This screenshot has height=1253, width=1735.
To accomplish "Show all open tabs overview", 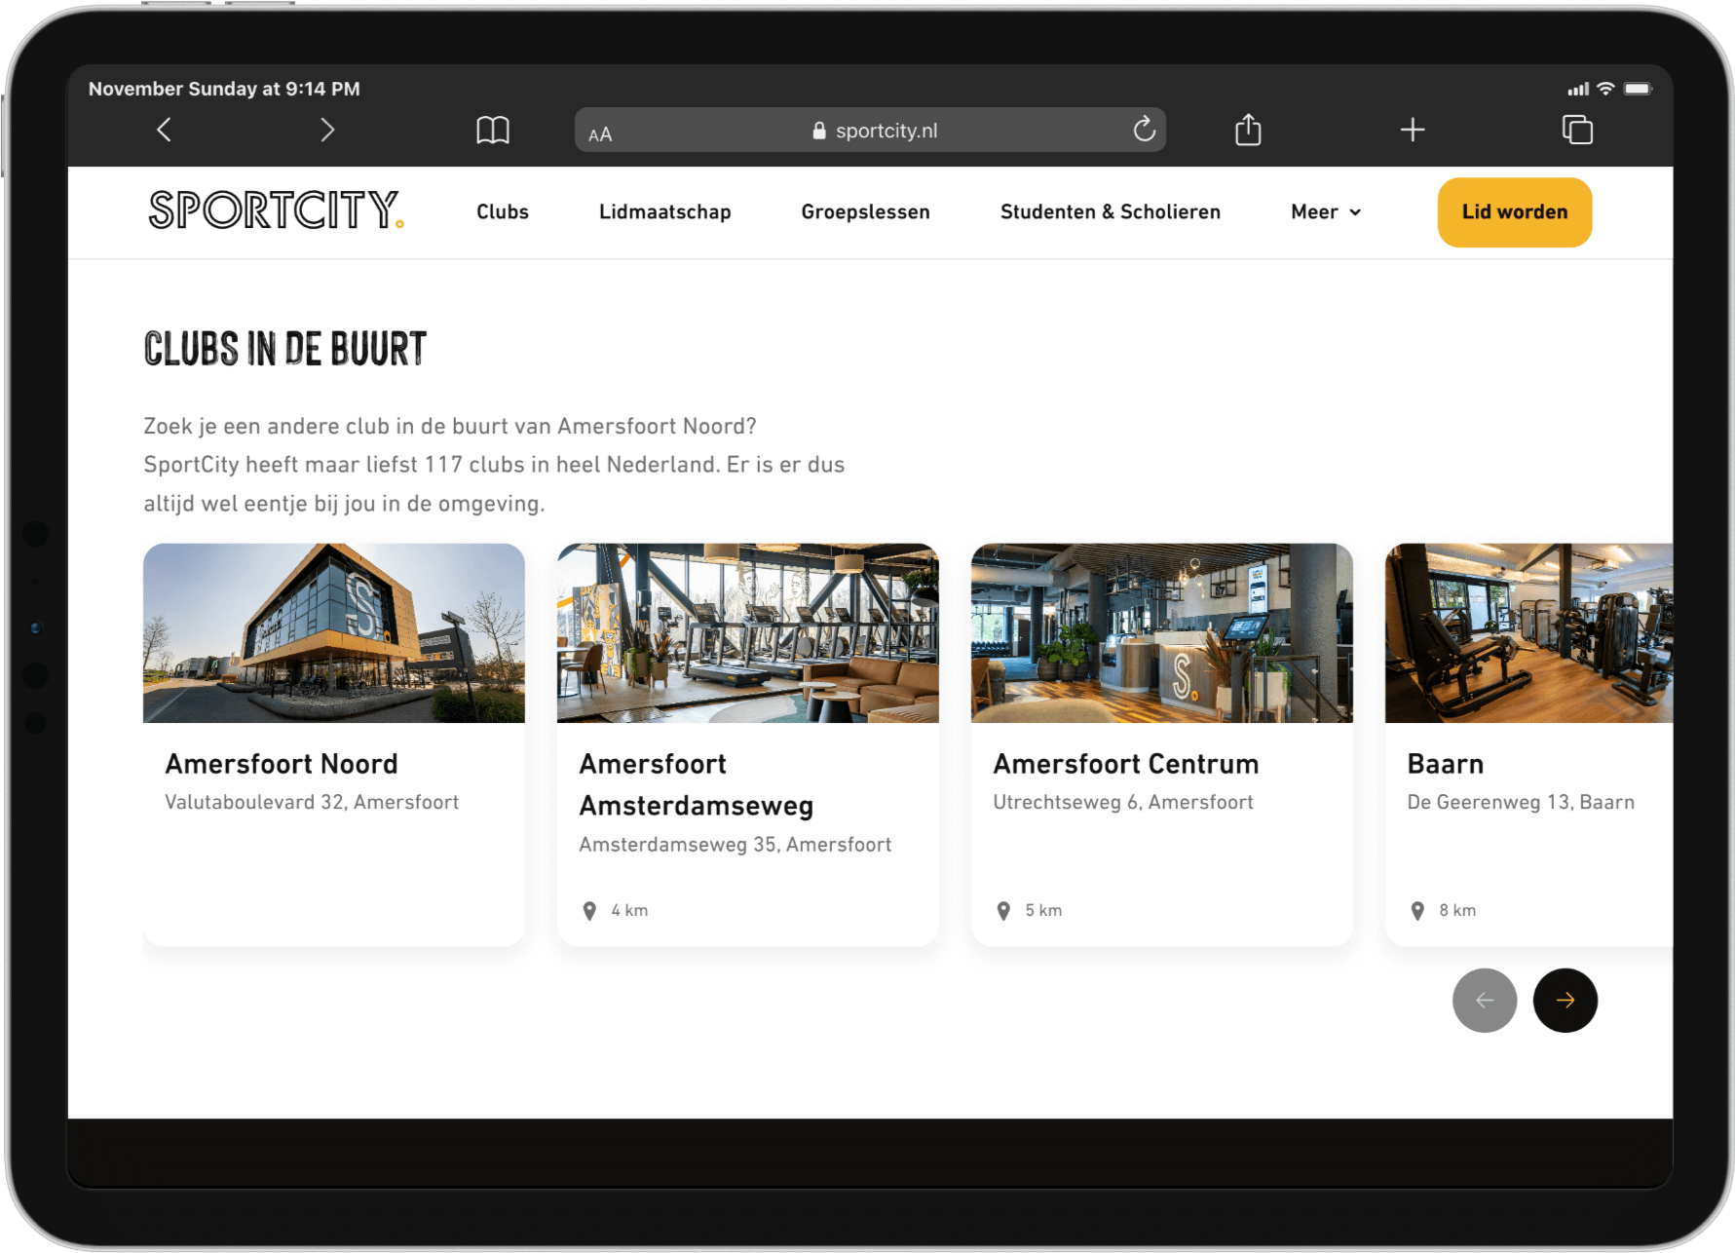I will coord(1577,130).
